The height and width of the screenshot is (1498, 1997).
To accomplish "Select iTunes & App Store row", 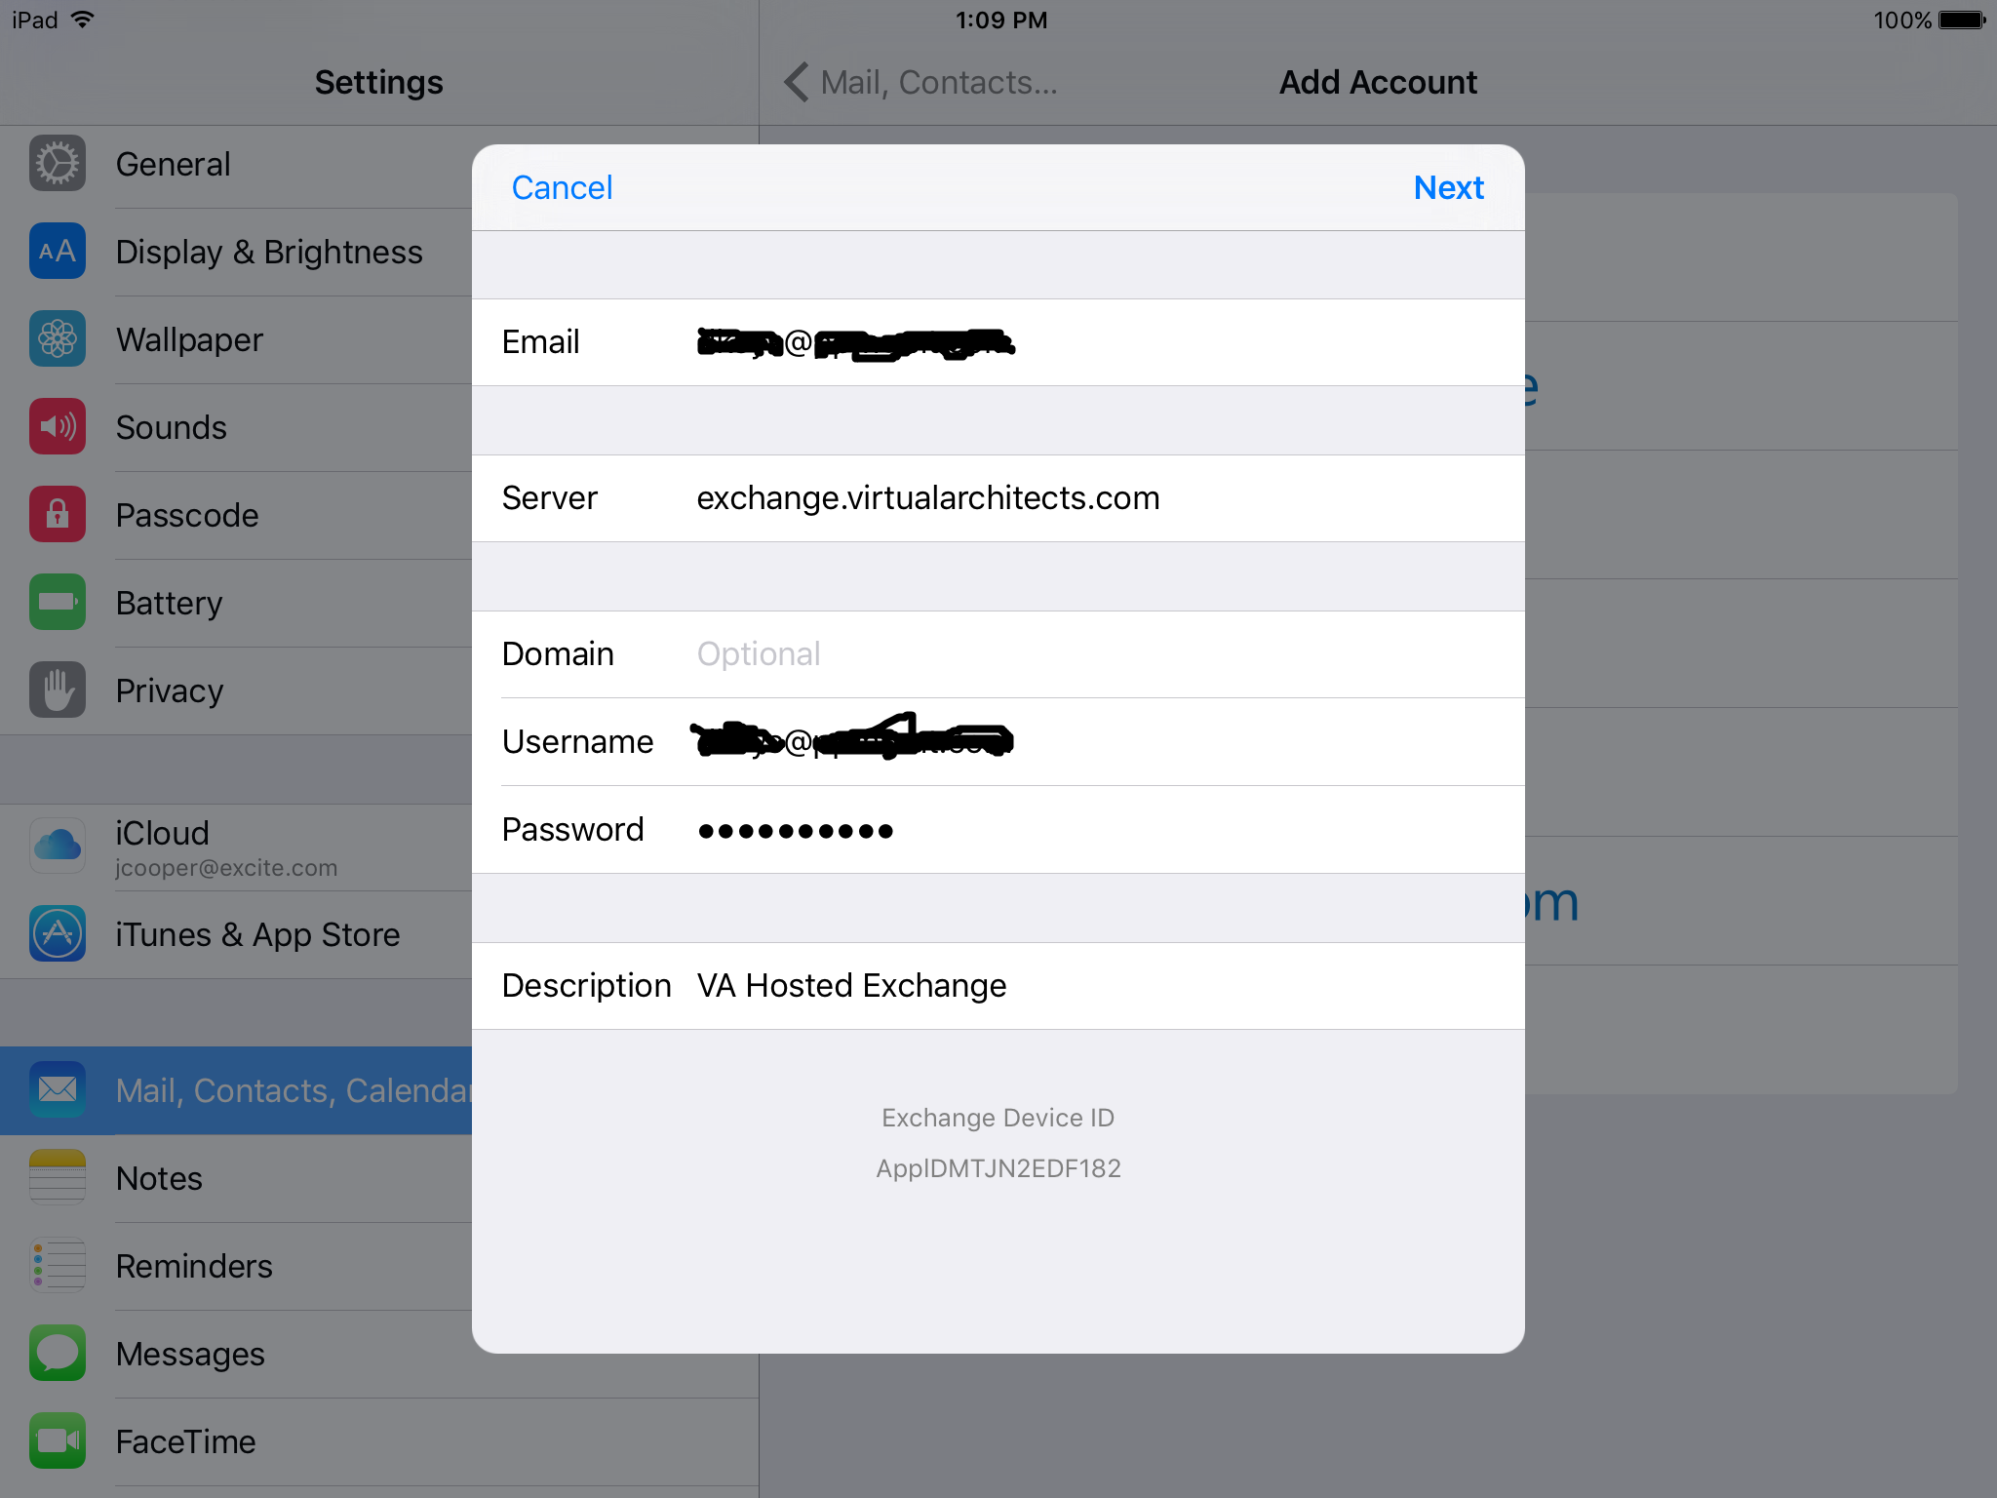I will coord(236,934).
